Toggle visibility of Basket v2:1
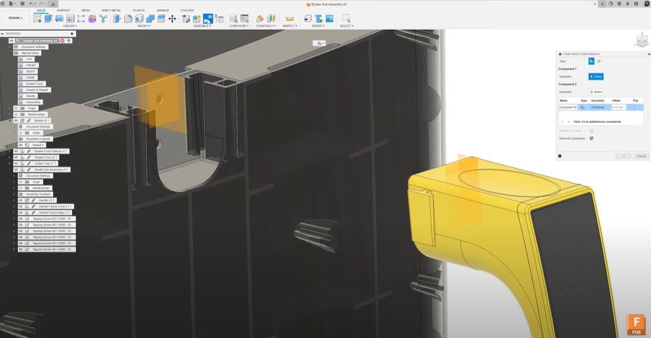The image size is (651, 338). [16, 121]
